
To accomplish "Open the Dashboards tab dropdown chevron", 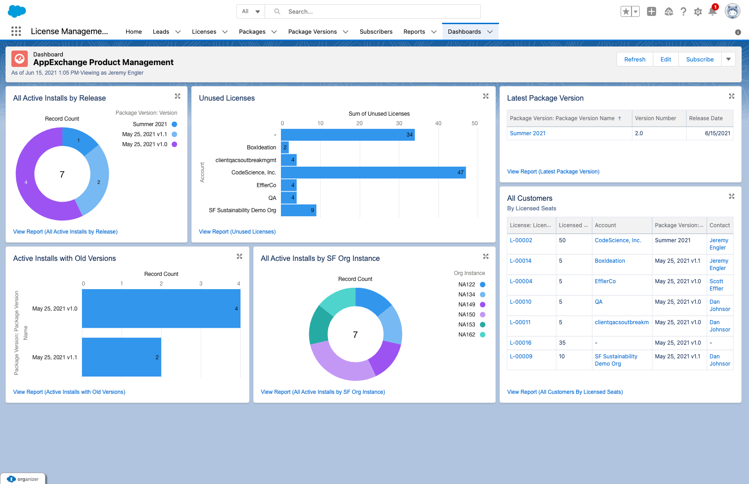I will tap(490, 32).
